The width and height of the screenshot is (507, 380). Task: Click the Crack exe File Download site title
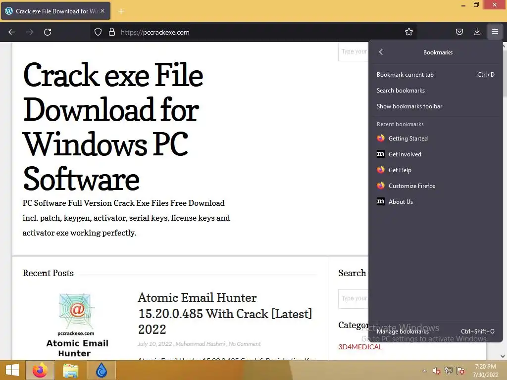point(113,127)
